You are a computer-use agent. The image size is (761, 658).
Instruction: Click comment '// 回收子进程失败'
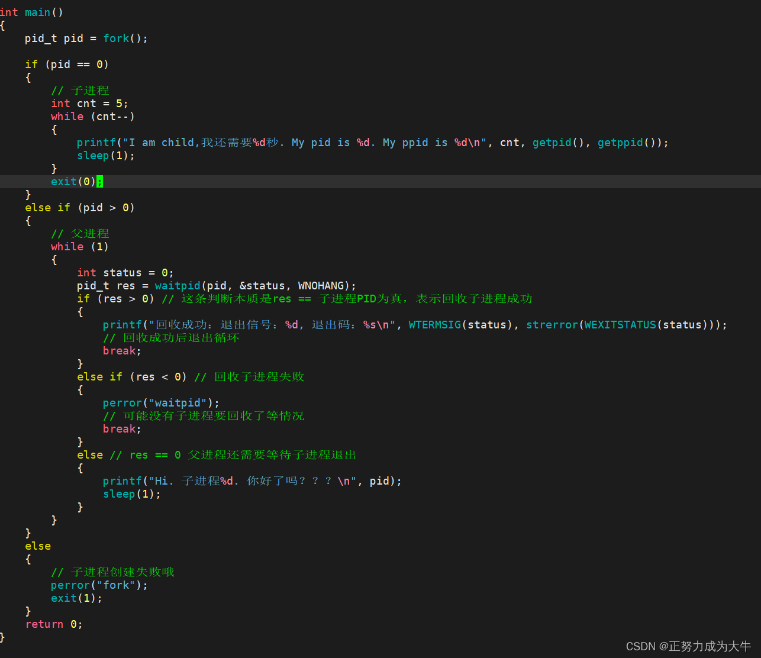(x=249, y=377)
